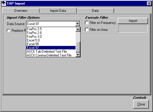Pick FoxPro 3.0 as data source
The width and height of the screenshot is (153, 112).
[51, 37]
